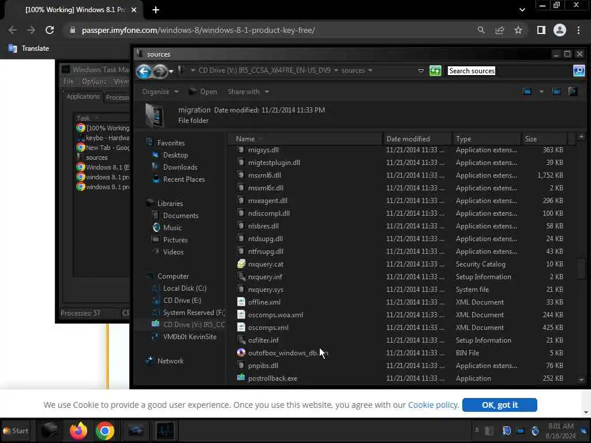Viewport: 591px width, 443px height.
Task: Select oscomps.woa.xml file
Action: [275, 315]
